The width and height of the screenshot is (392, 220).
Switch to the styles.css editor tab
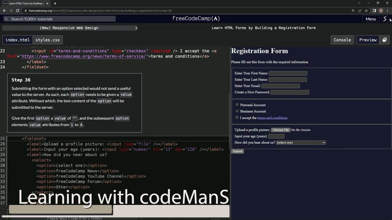[x=47, y=40]
